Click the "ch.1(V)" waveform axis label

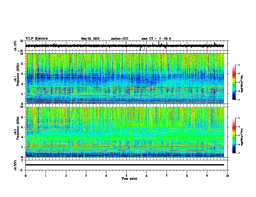click(16, 46)
